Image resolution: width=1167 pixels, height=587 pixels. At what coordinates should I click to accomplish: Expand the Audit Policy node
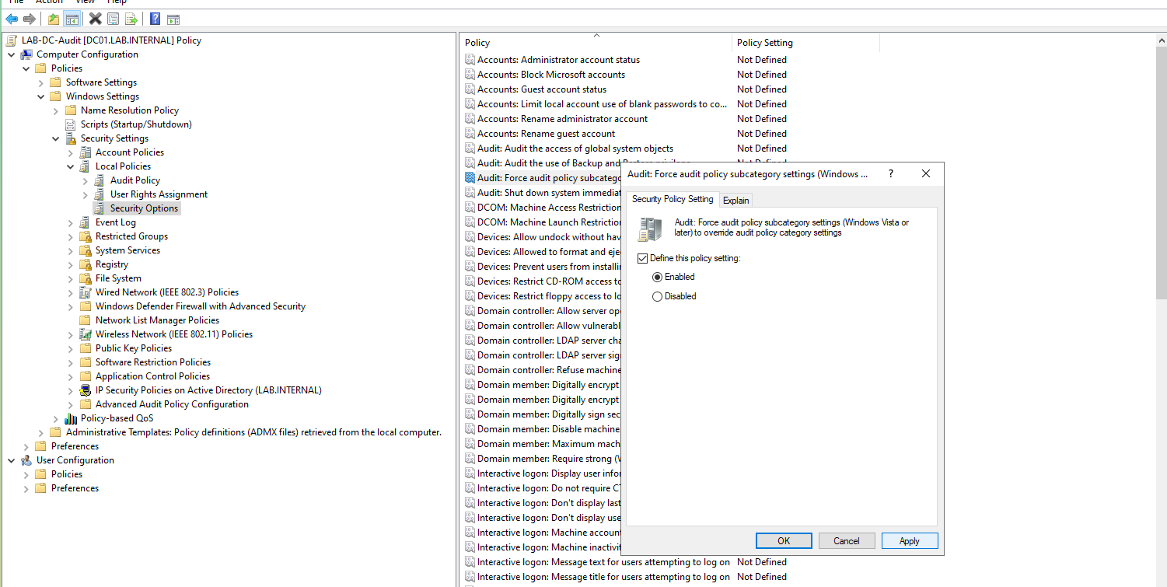pos(86,180)
